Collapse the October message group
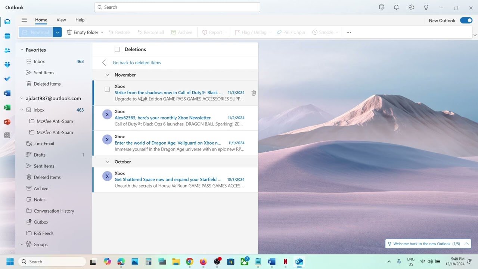This screenshot has width=478, height=269. [107, 162]
